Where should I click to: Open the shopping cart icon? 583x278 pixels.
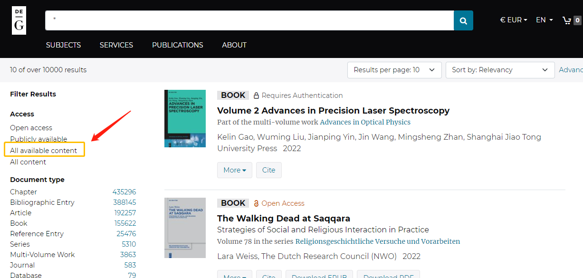[567, 20]
